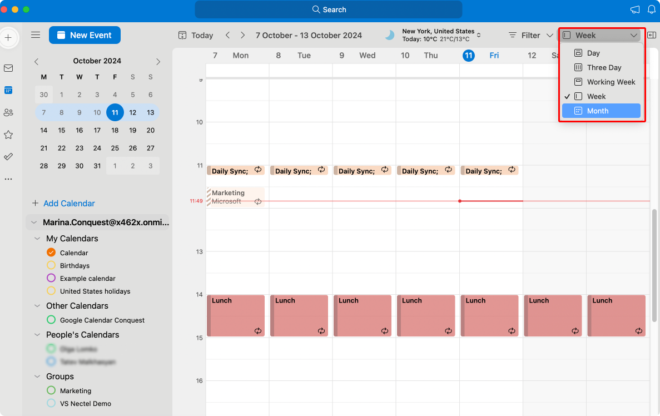
Task: Collapse the My Calendars group
Action: [x=37, y=239]
